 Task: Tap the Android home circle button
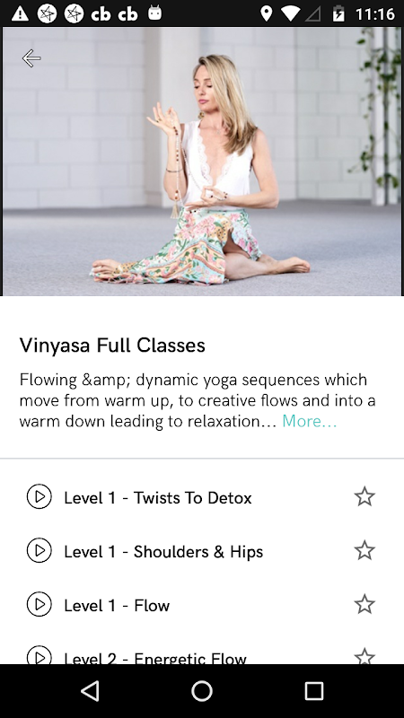(202, 690)
